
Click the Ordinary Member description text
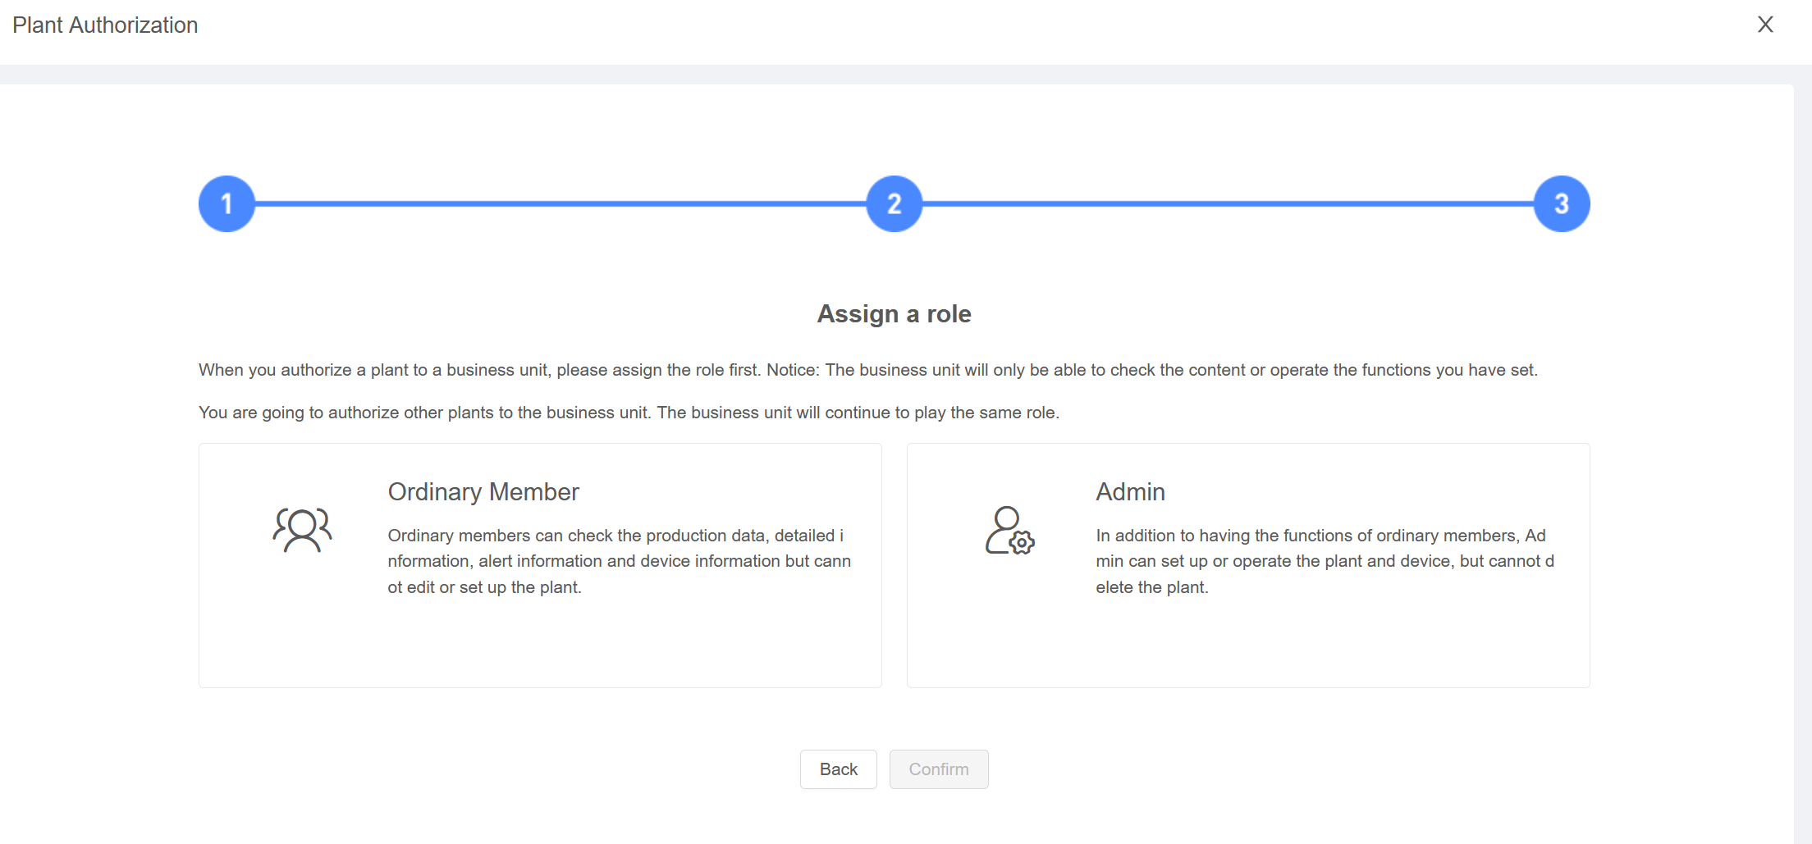(x=619, y=561)
